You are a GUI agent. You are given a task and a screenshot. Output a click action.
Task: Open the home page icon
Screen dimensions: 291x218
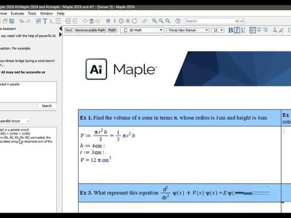91,21
